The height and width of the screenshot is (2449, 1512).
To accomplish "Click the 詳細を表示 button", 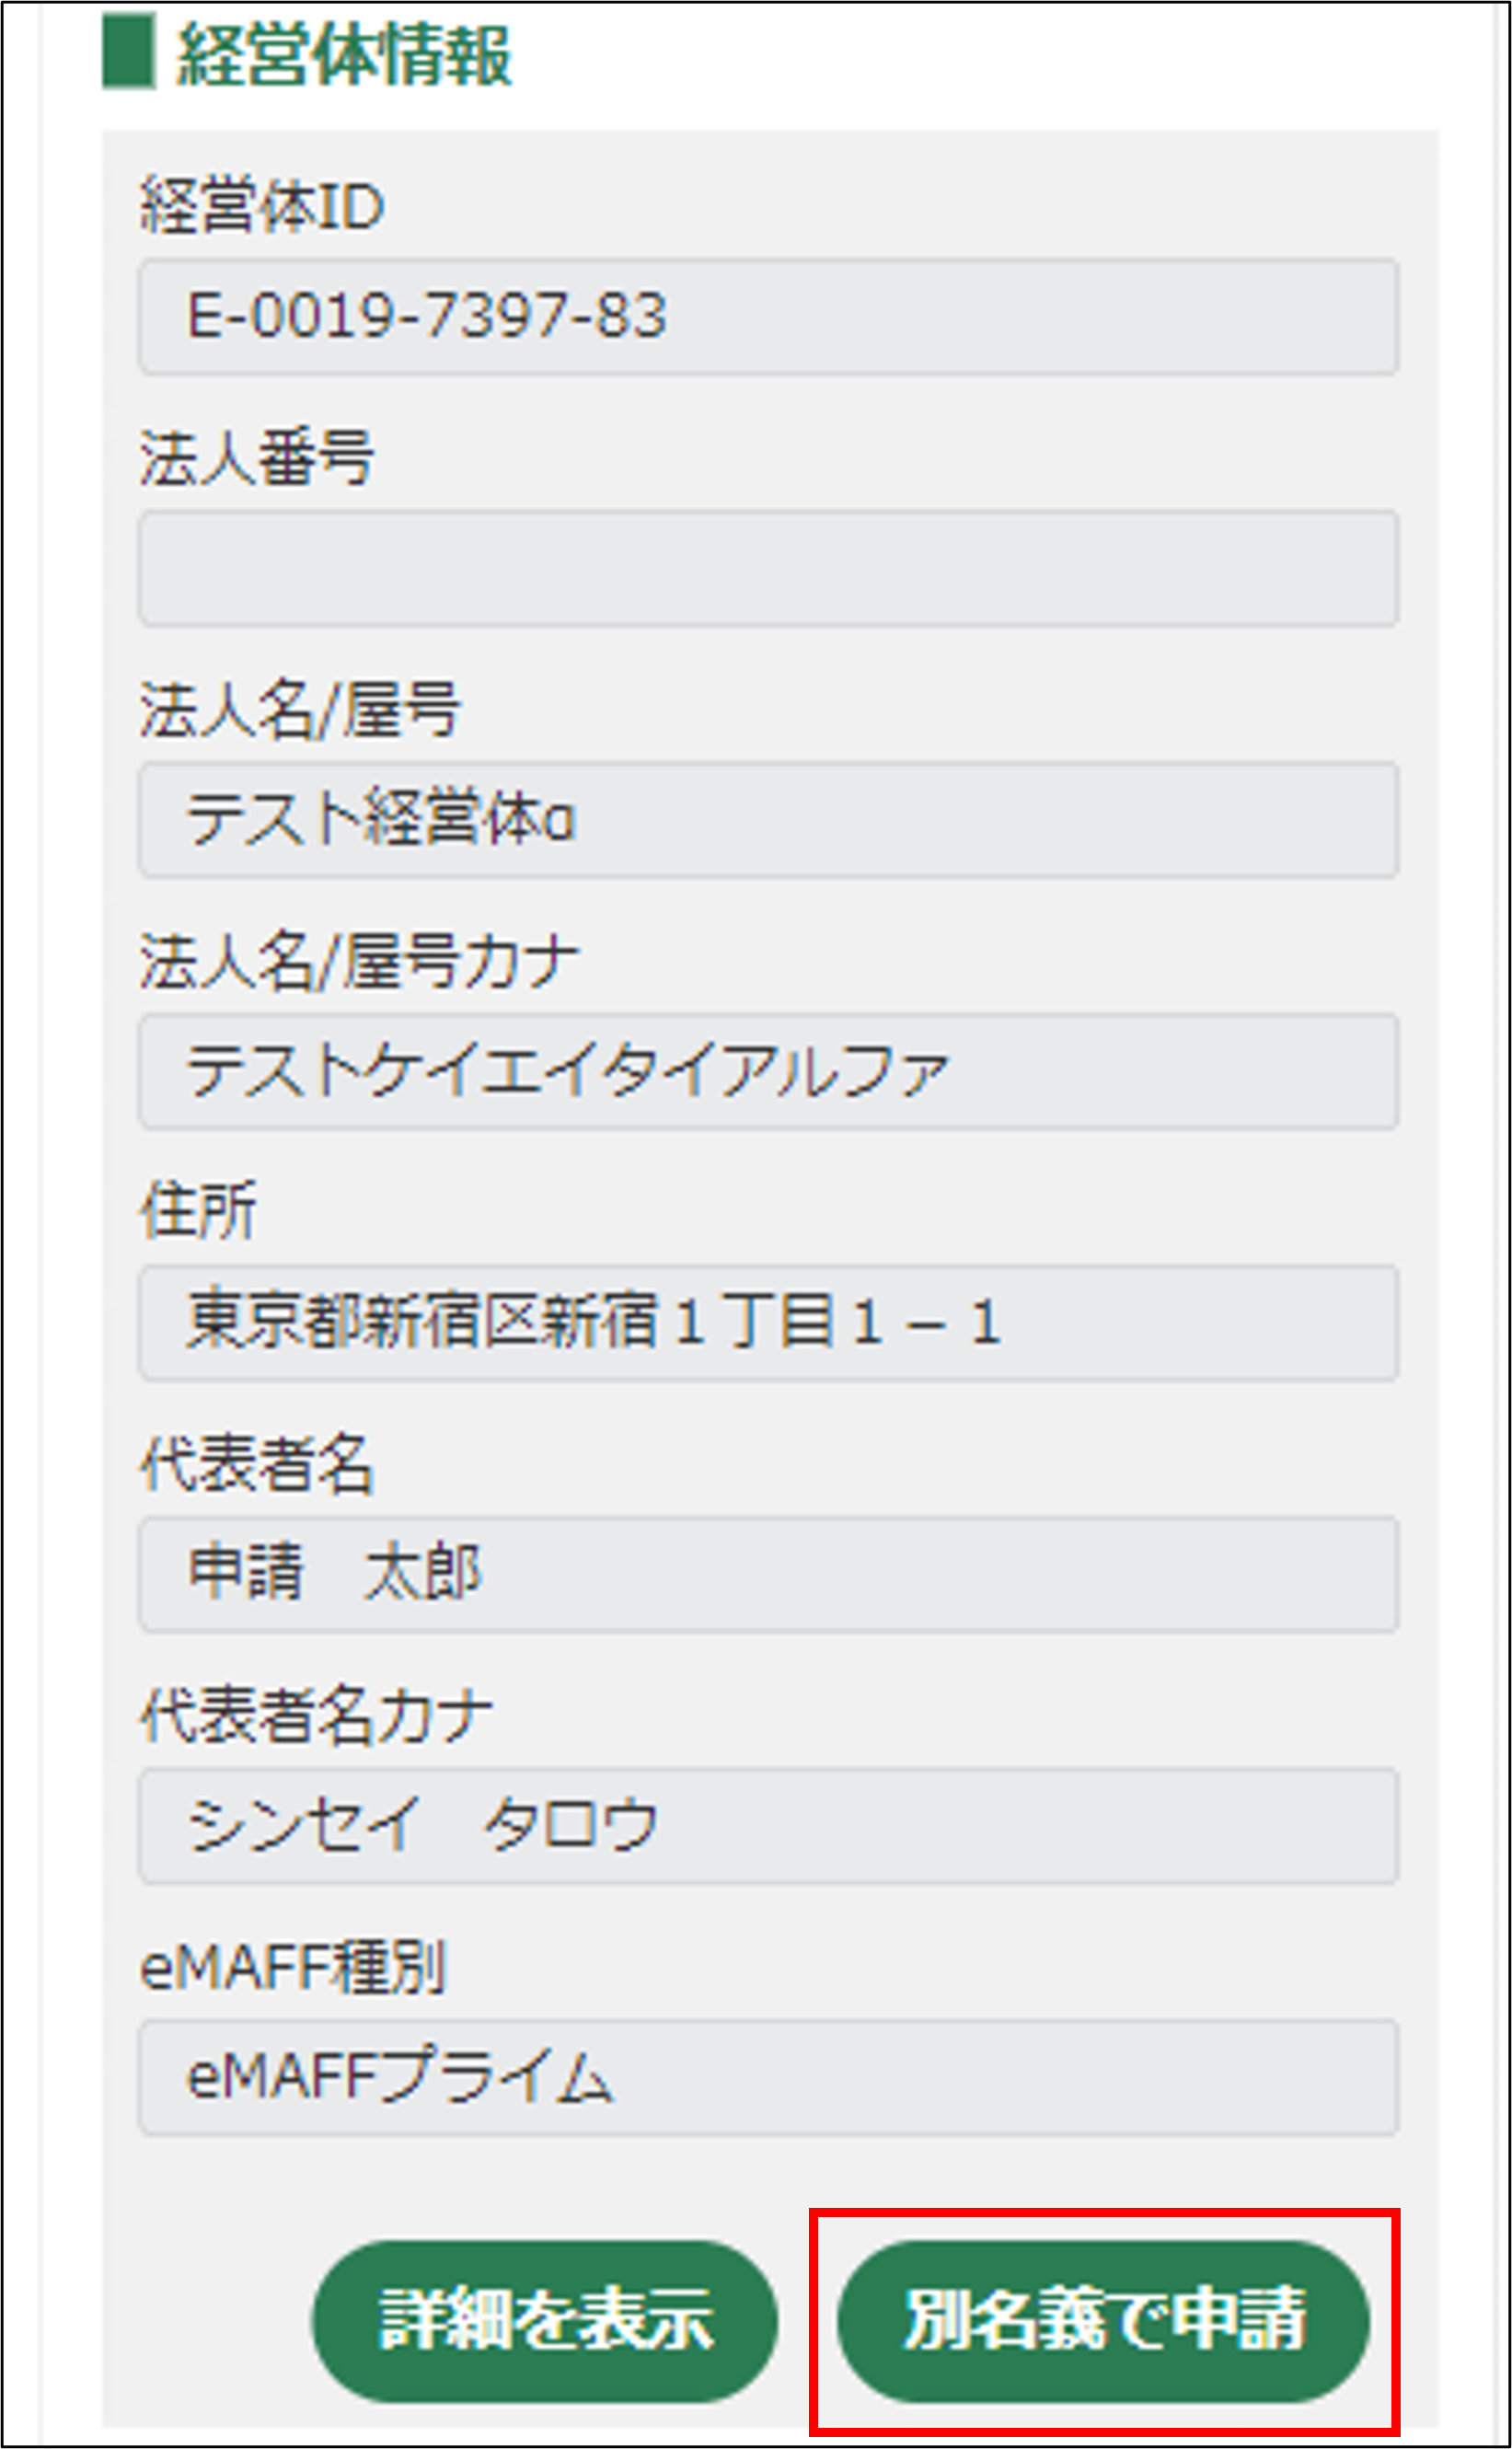I will pos(544,2318).
